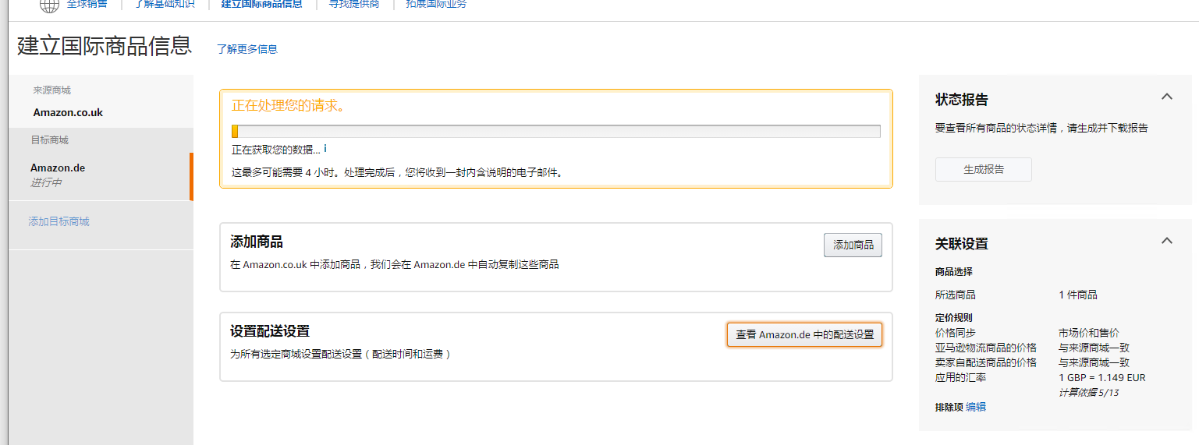Click the 应用的汇率 label
Screen dimensions: 1199x445
point(960,377)
